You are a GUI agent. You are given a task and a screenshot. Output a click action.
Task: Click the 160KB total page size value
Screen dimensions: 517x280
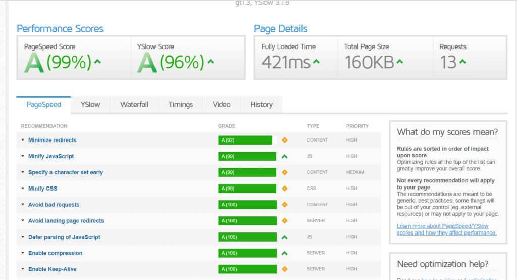tap(369, 62)
